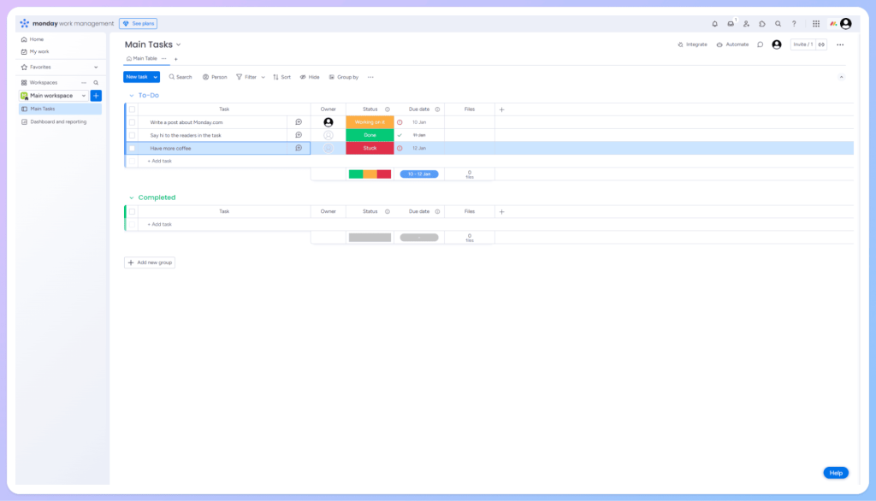The height and width of the screenshot is (501, 876).
Task: Check the Write a post about Monday.com row
Action: coord(133,122)
